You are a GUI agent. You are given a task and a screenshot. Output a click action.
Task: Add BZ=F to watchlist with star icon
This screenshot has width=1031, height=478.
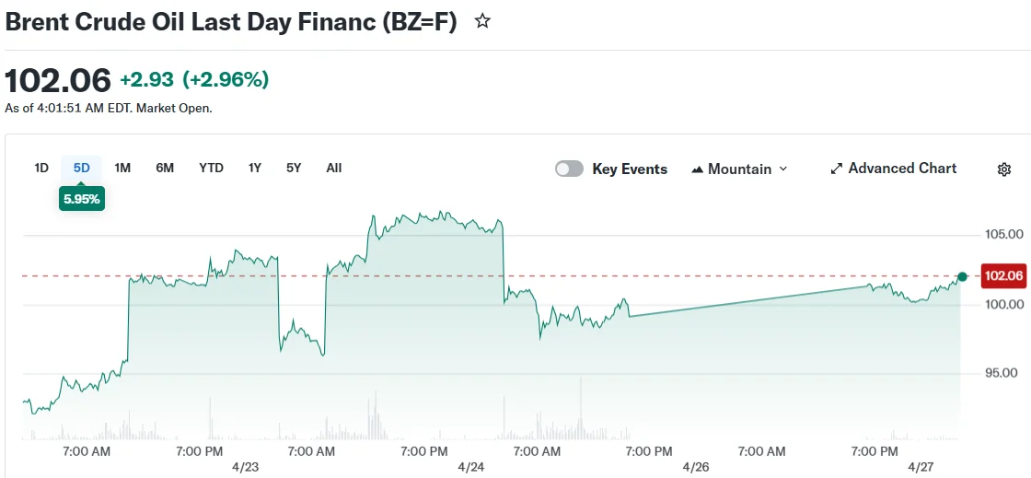pos(482,21)
